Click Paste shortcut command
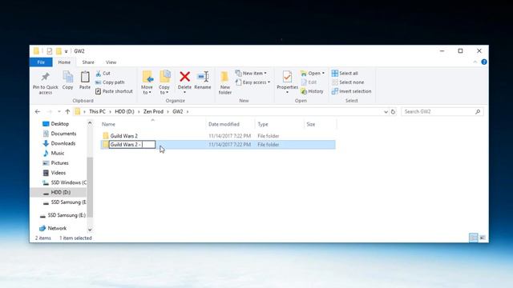This screenshot has height=288, width=513. pos(114,91)
